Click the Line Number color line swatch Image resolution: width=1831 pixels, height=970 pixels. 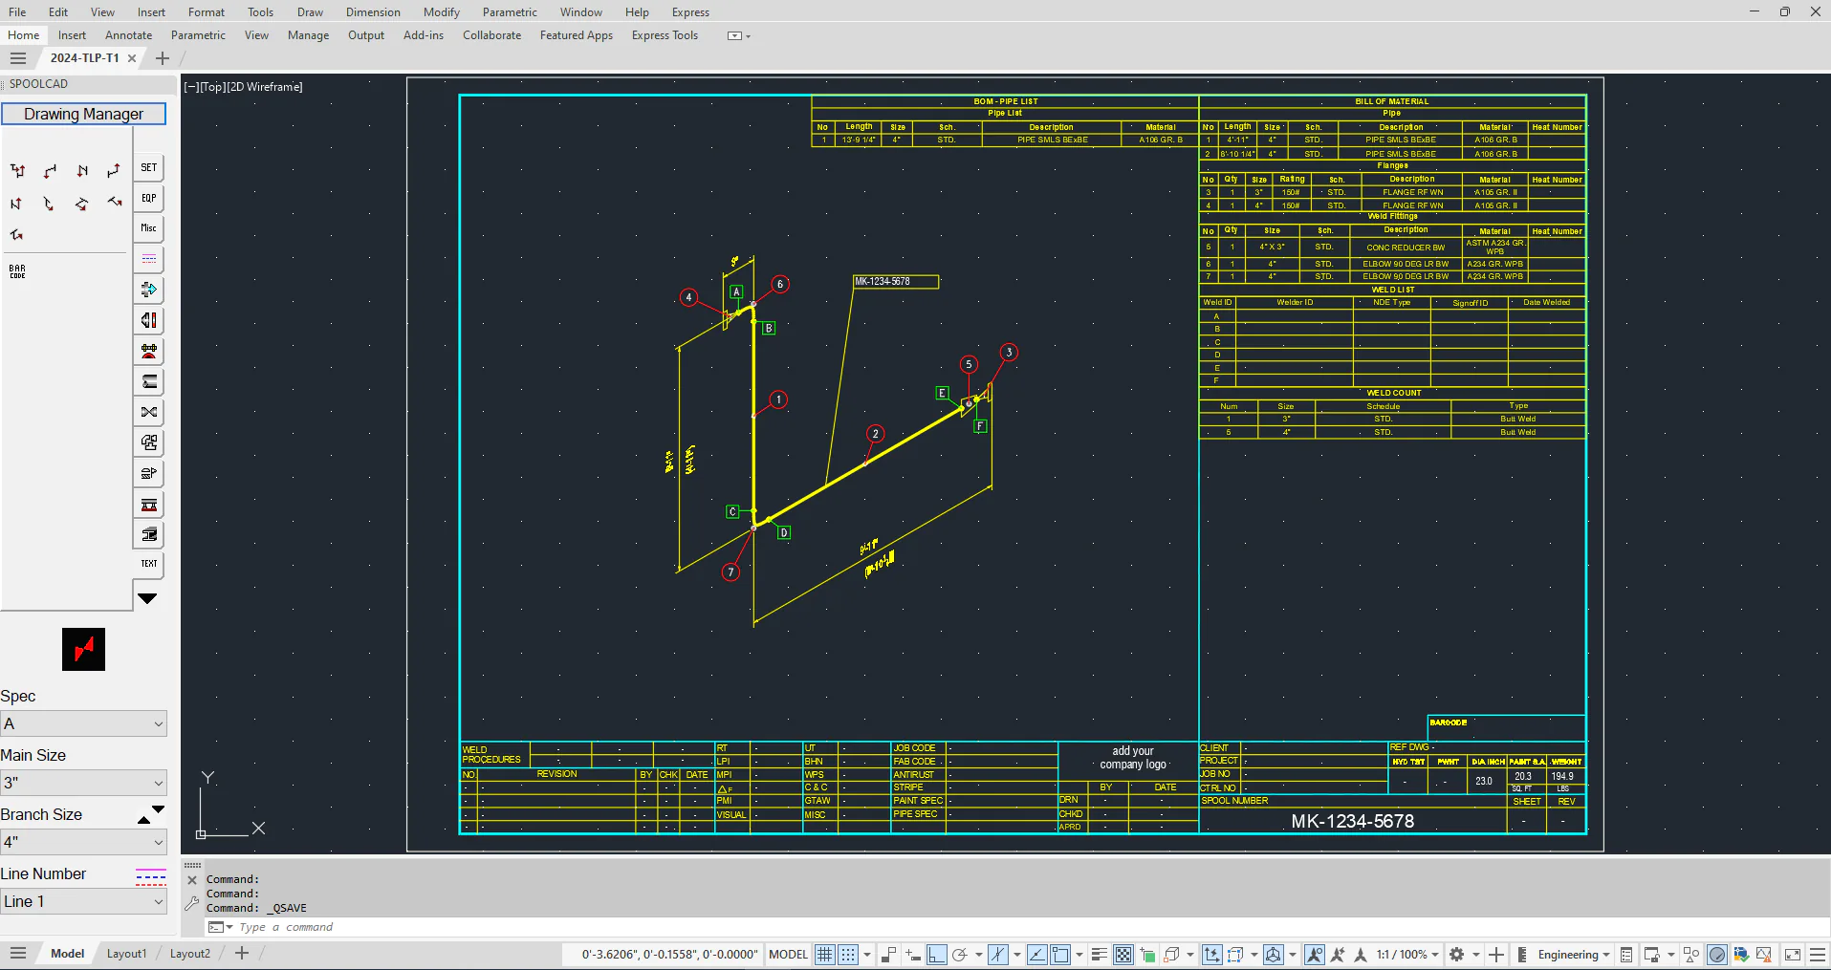151,877
